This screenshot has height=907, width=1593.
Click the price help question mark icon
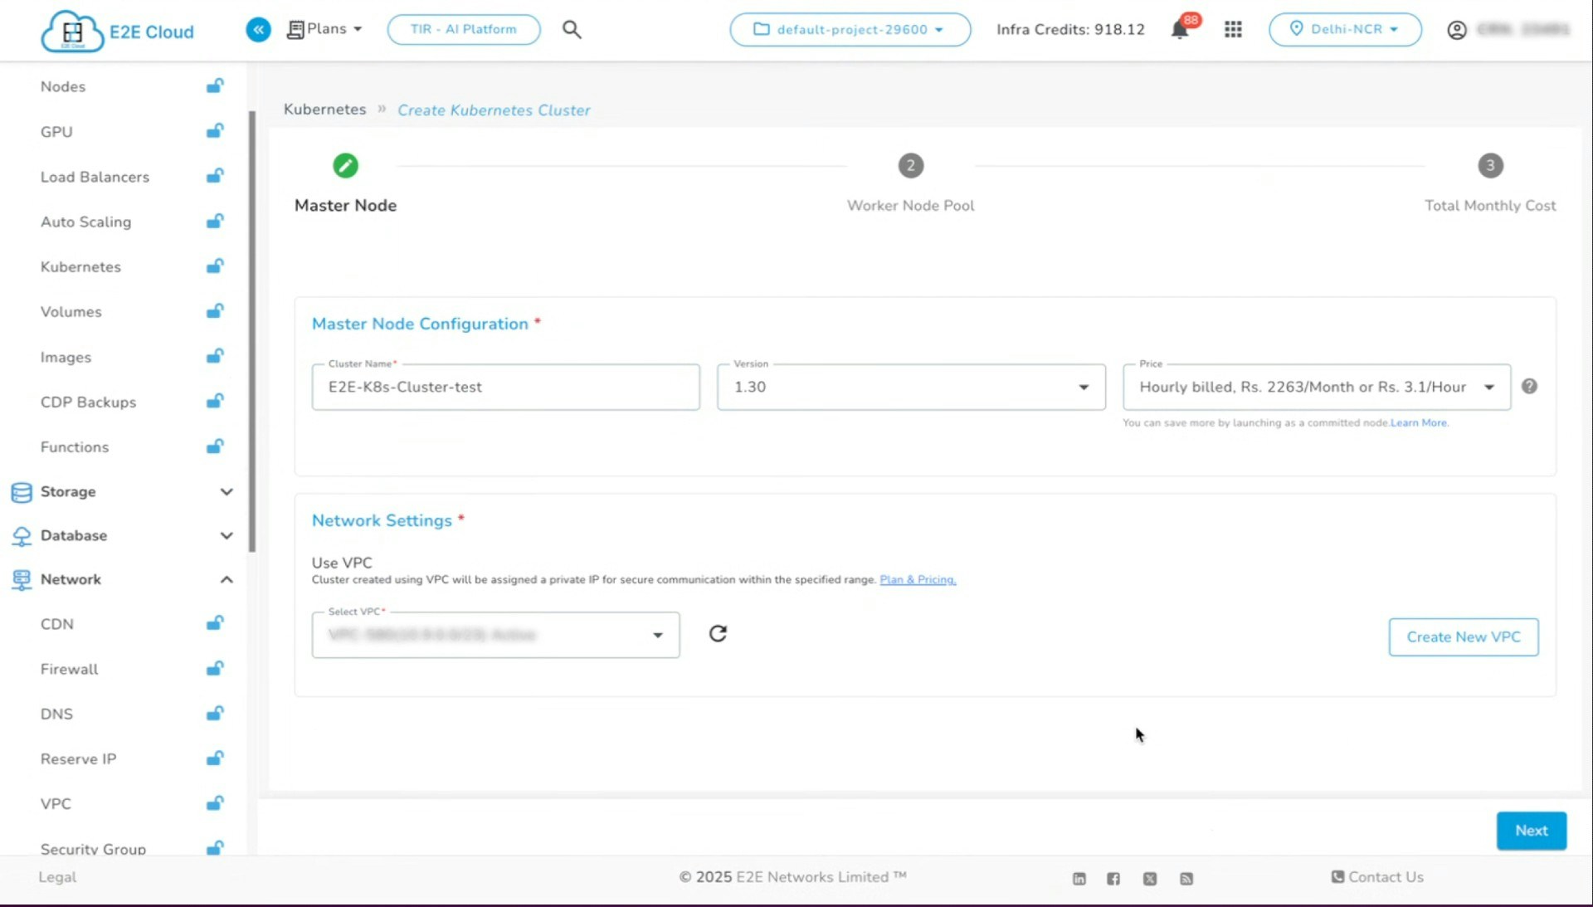click(1529, 386)
